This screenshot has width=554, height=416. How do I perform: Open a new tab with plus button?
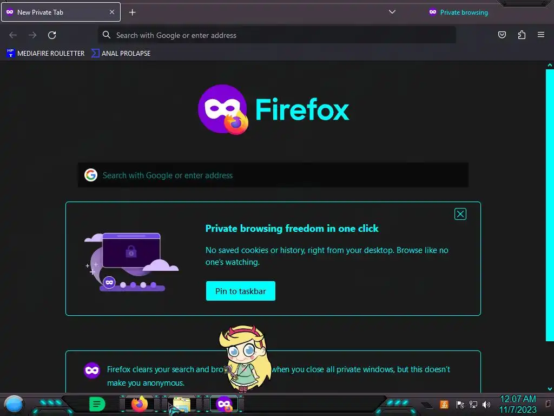coord(132,12)
